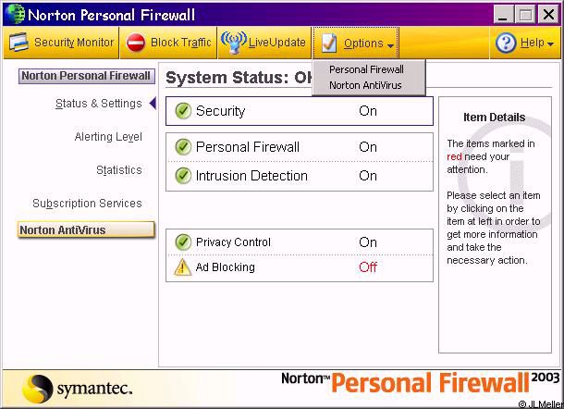564x409 pixels.
Task: Click the red Block Traffic icon
Action: coord(136,43)
